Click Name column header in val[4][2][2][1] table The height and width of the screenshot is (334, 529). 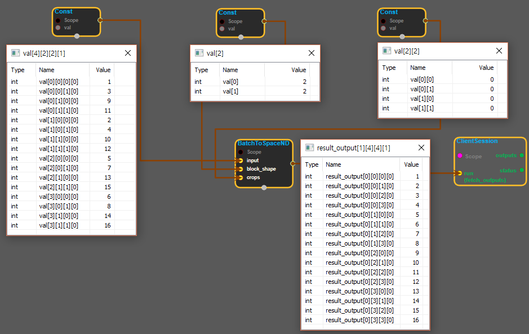click(47, 70)
